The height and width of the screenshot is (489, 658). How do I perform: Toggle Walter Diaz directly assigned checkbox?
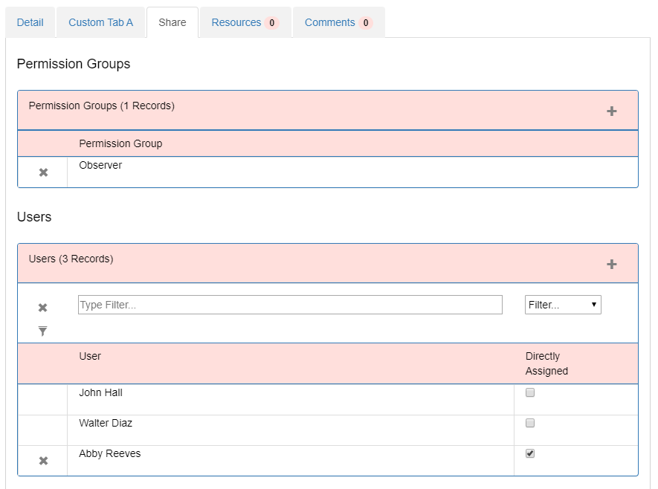click(530, 423)
